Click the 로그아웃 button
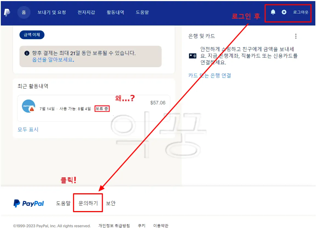Viewport: 317px width, 233px height. [x=300, y=12]
